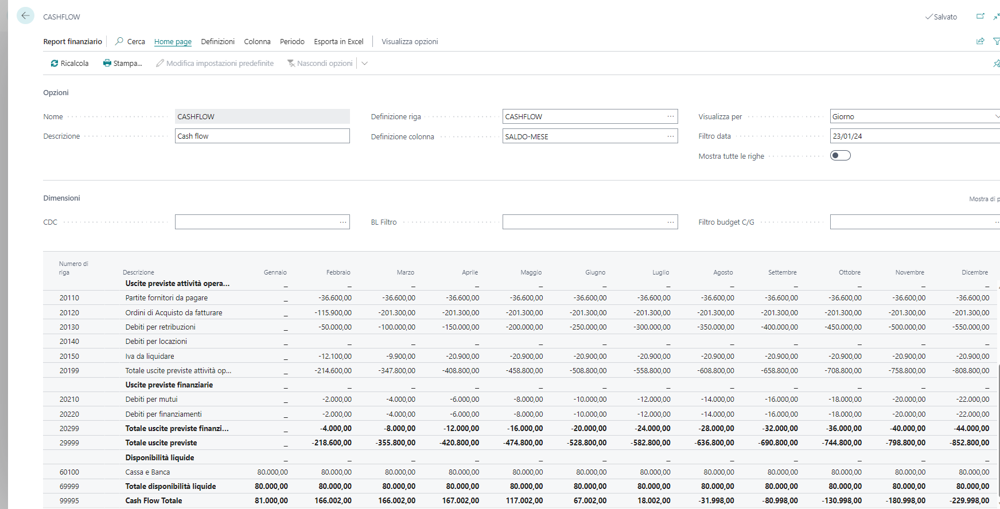The image size is (1000, 509).
Task: Click Totale uscite previste row label
Action: [x=161, y=443]
